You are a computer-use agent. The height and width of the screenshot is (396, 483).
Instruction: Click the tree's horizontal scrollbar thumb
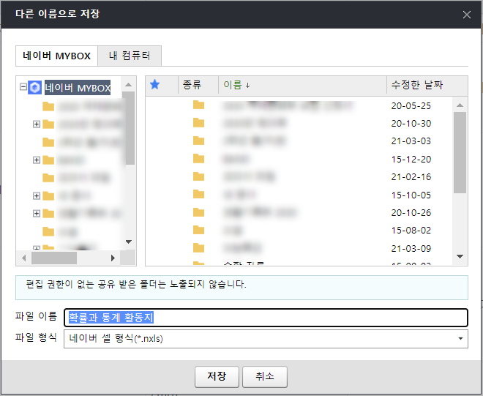(x=54, y=258)
